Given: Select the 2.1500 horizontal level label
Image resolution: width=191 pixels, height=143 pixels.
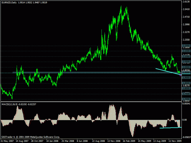Looking at the screenshot, I should pos(186,51).
